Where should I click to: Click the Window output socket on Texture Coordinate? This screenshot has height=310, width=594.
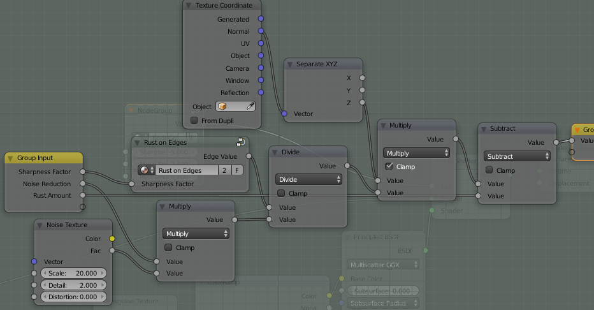(x=261, y=80)
